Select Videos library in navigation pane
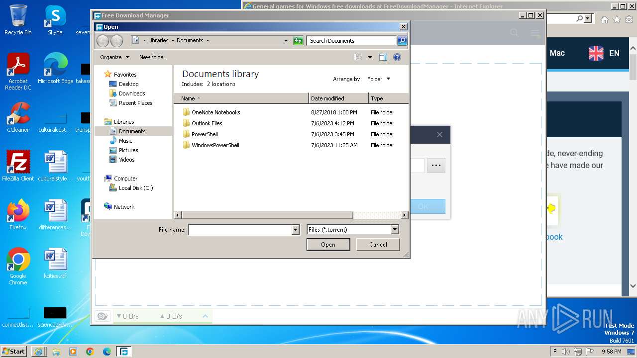Viewport: 637px width, 358px height. click(x=126, y=160)
